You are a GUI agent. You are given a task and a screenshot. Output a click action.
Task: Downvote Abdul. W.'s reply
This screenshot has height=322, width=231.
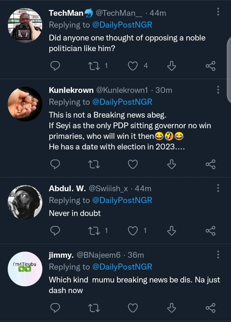[x=172, y=230]
